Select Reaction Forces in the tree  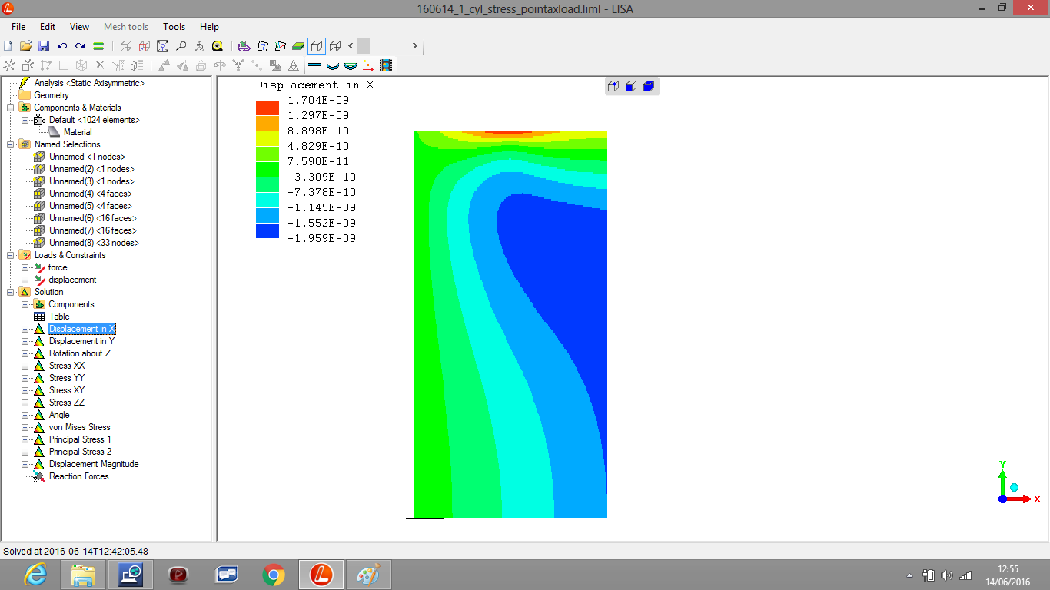[78, 476]
